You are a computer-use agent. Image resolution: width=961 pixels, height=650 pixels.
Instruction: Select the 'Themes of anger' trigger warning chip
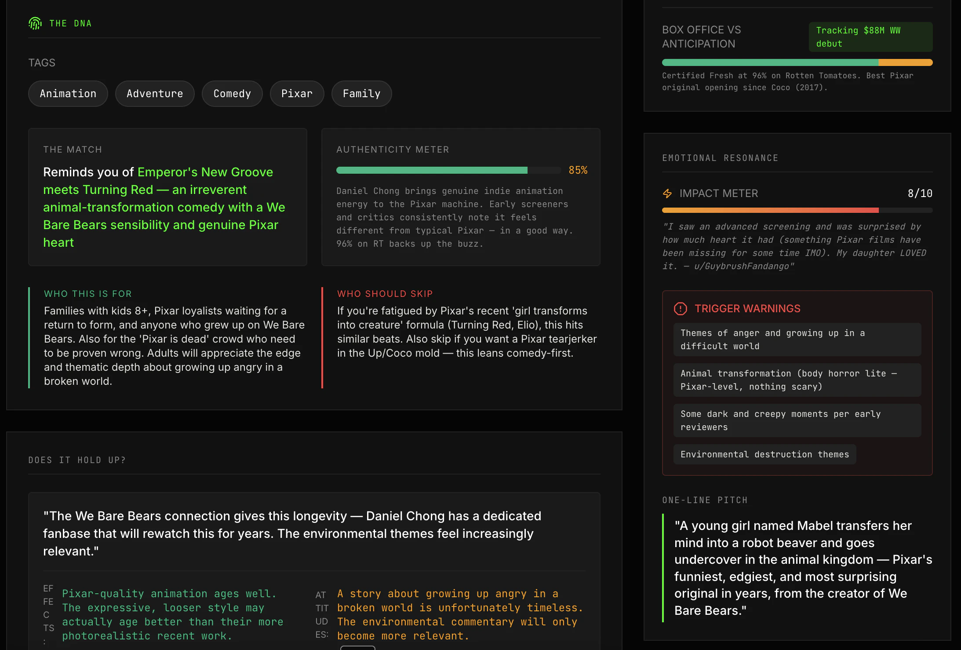[x=797, y=339]
